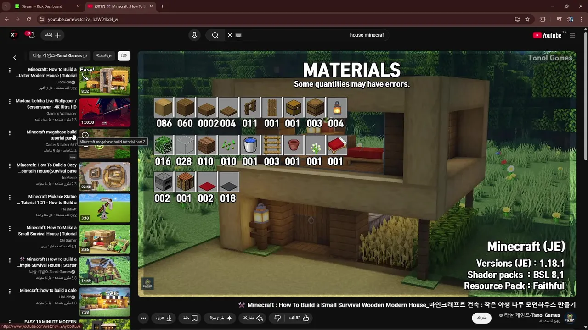Open 'Minecraft megabase build tutorial' title link
The height and width of the screenshot is (330, 588).
(x=51, y=135)
